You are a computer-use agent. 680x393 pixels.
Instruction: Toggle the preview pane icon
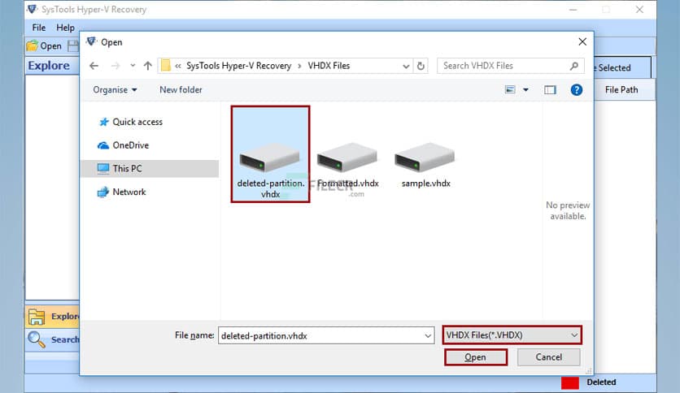pyautogui.click(x=550, y=89)
